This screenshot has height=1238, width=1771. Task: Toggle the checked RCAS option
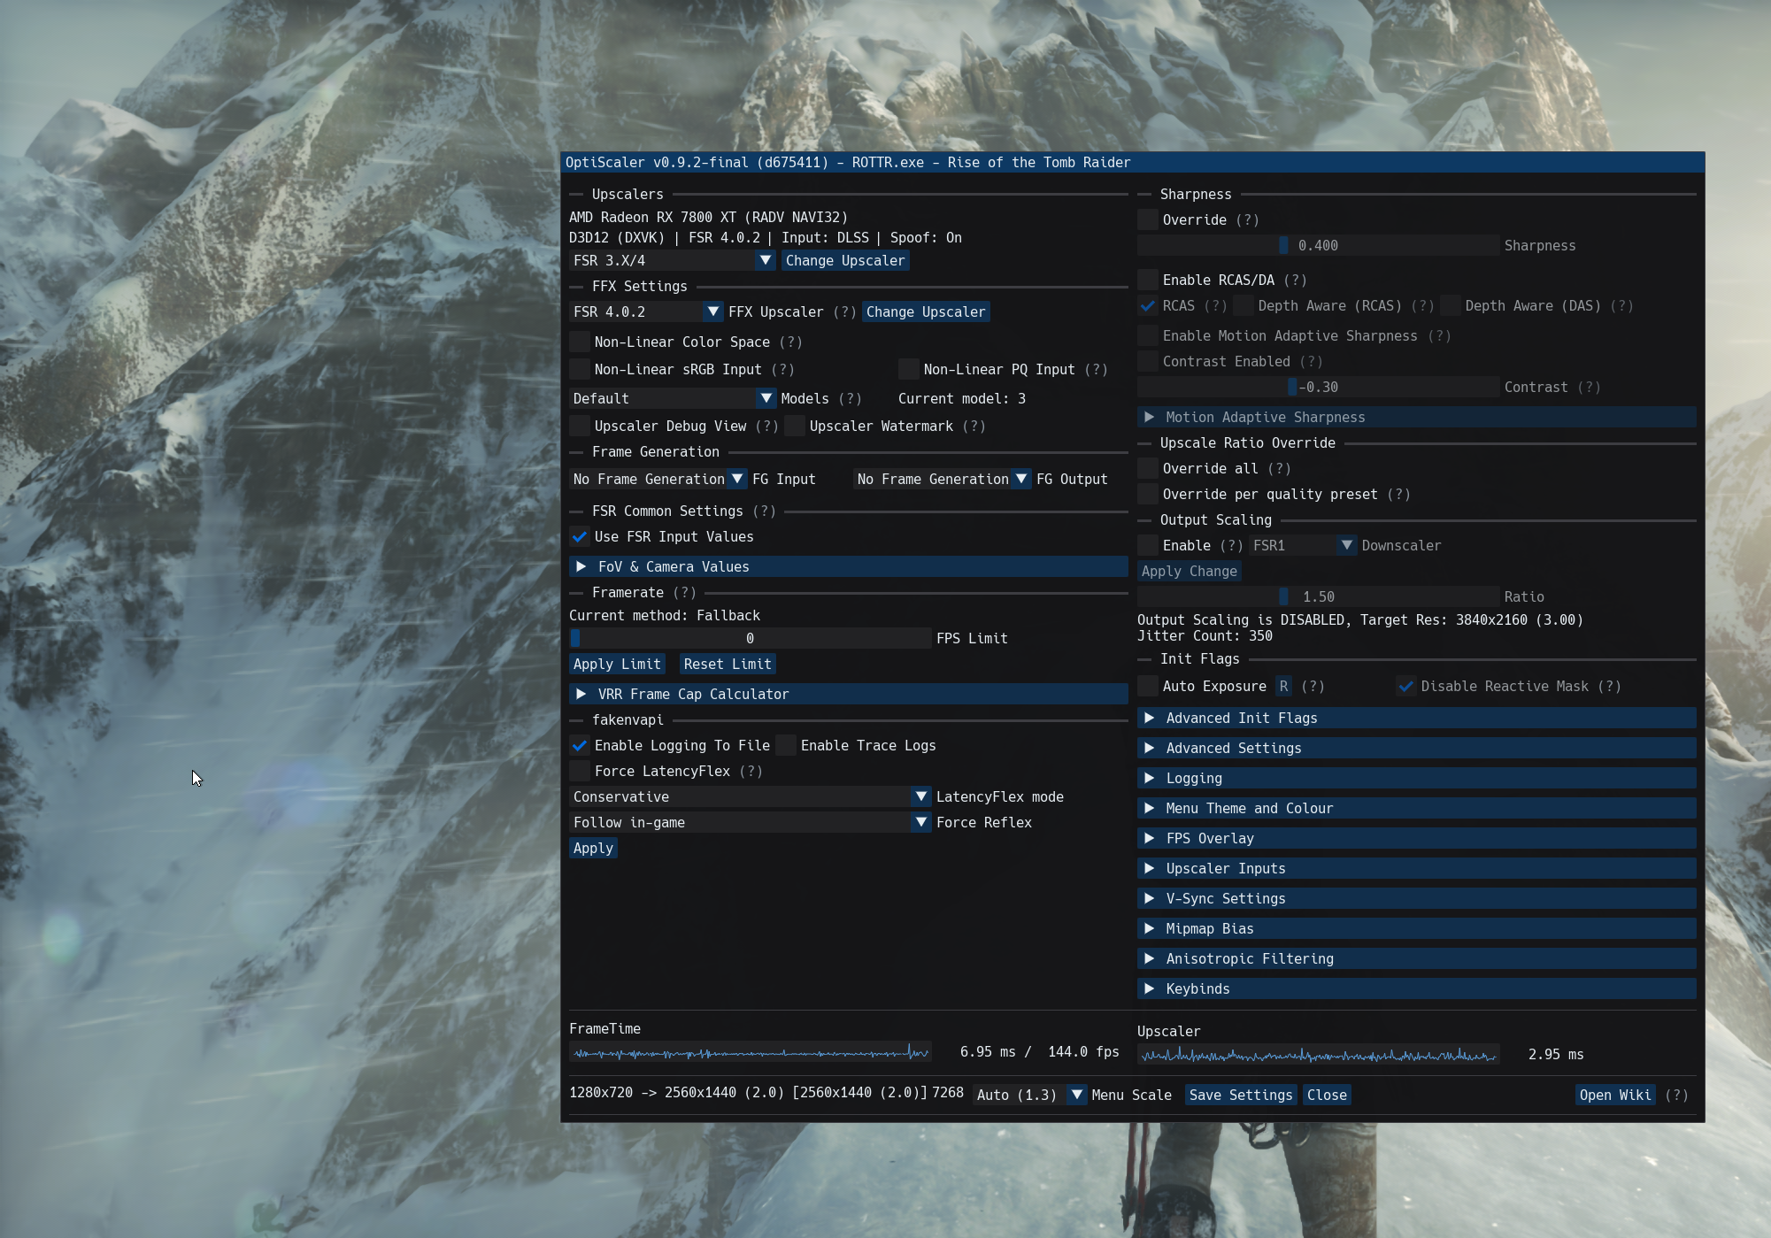coord(1148,305)
